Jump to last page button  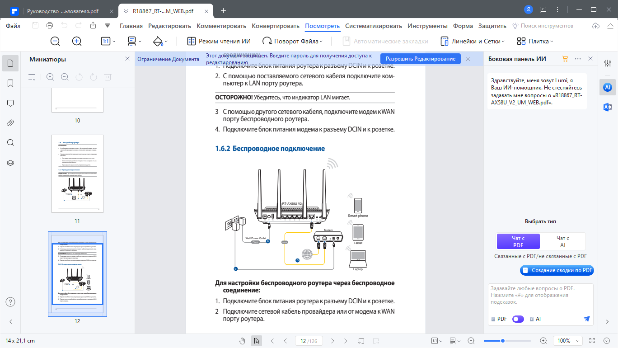(347, 341)
